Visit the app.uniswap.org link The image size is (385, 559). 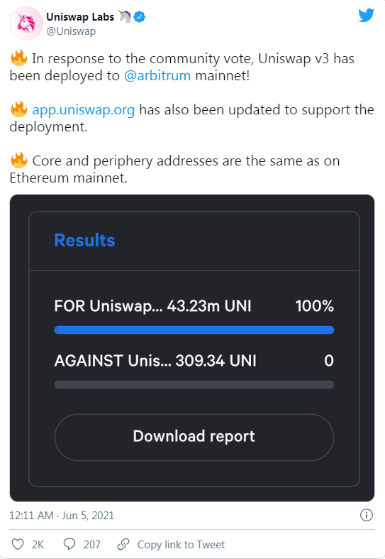coord(84,110)
